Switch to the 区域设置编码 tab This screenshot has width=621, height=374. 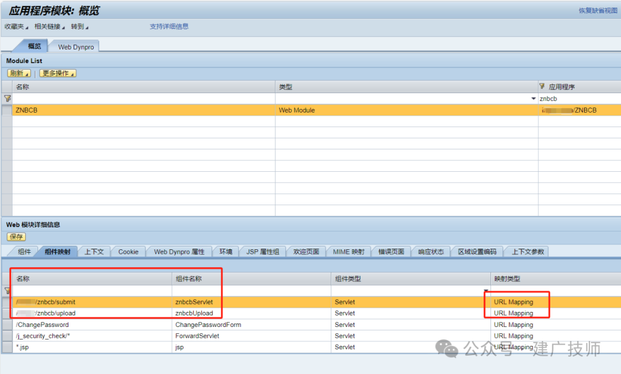[x=477, y=252]
